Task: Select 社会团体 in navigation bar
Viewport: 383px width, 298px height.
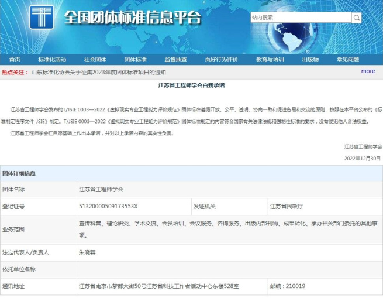Action: [x=95, y=60]
